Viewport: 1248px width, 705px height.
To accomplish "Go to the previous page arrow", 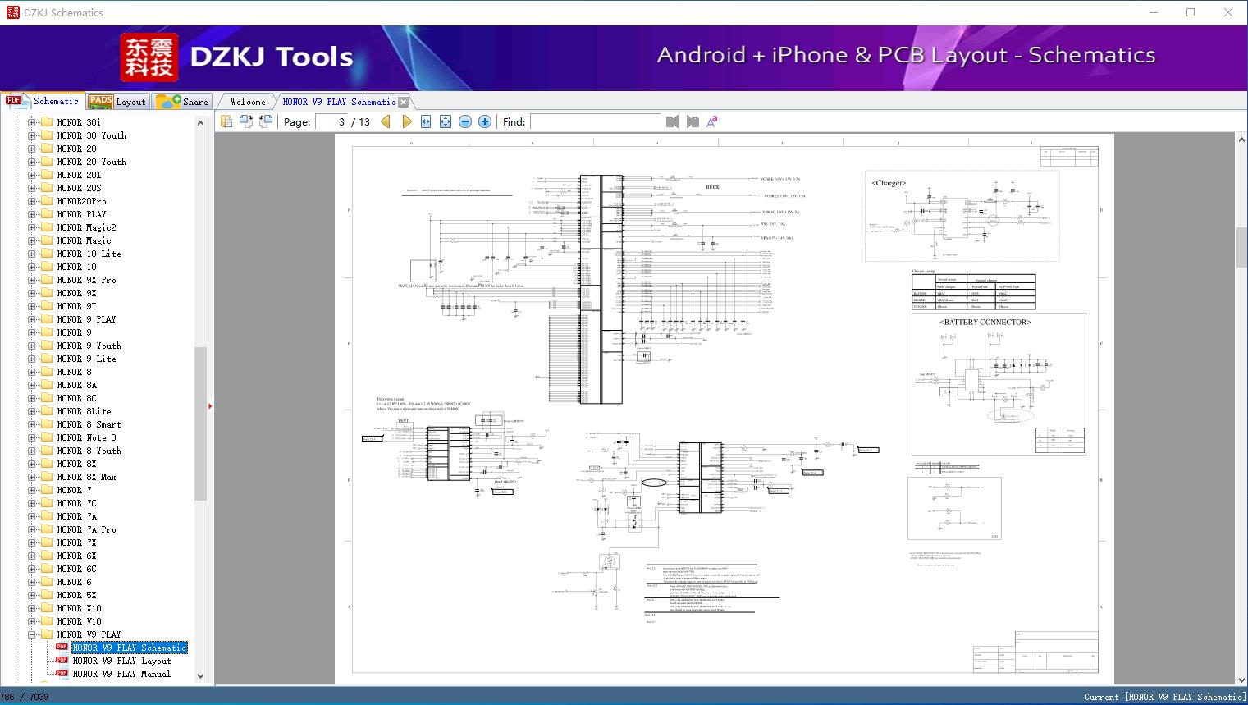I will tap(386, 121).
